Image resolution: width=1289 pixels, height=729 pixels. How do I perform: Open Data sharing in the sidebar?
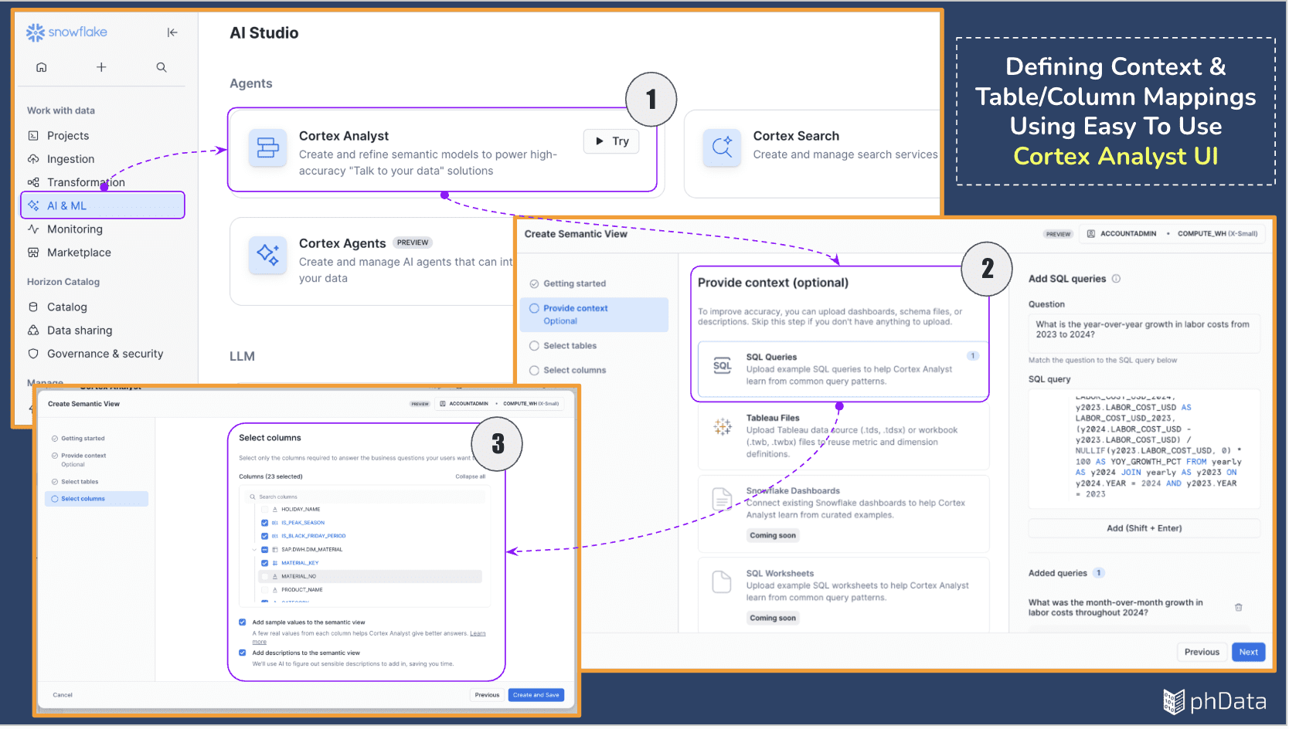pyautogui.click(x=80, y=331)
